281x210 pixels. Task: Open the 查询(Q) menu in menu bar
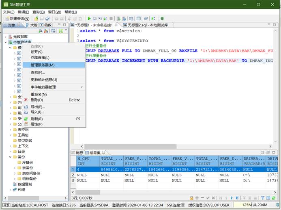pyautogui.click(x=39, y=12)
